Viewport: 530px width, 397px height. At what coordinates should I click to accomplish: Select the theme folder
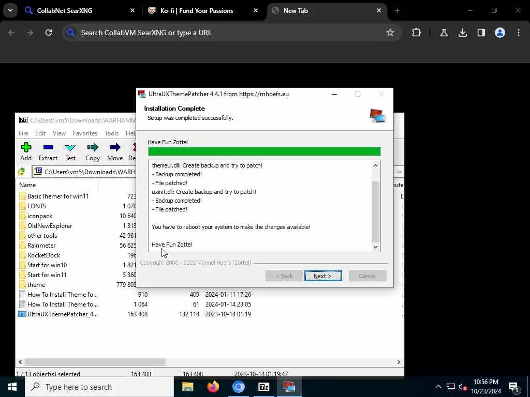point(36,284)
